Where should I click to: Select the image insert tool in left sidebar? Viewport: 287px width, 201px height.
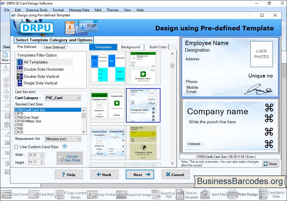point(7,116)
